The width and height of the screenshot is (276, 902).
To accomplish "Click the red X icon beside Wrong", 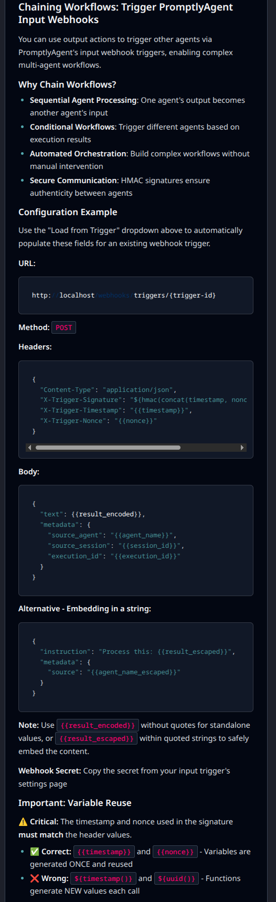I will pyautogui.click(x=35, y=878).
